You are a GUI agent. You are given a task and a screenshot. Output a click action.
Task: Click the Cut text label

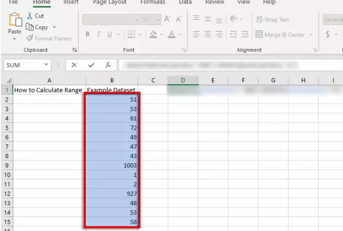[39, 16]
